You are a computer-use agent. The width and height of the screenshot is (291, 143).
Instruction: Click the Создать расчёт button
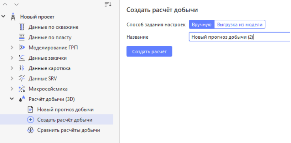tap(149, 51)
